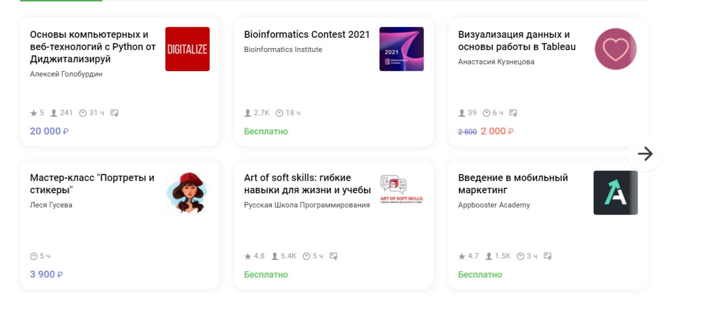
Task: Click the Bioinformatics Institute author link
Action: (x=283, y=50)
